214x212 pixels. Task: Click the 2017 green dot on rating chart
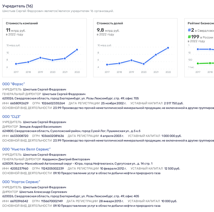coord(198,63)
